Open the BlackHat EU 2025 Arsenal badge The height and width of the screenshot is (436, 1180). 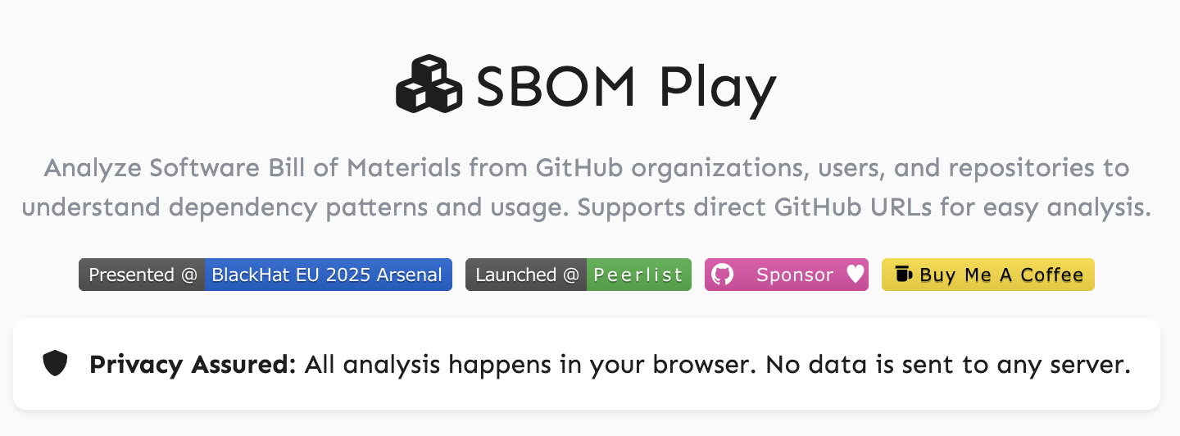[x=327, y=275]
